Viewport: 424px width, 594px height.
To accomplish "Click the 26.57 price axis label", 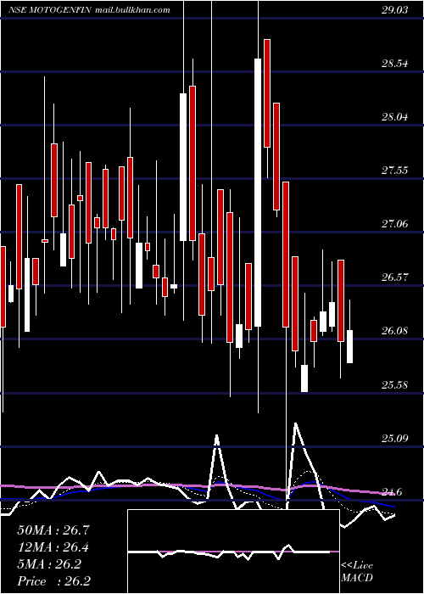I will pyautogui.click(x=394, y=277).
